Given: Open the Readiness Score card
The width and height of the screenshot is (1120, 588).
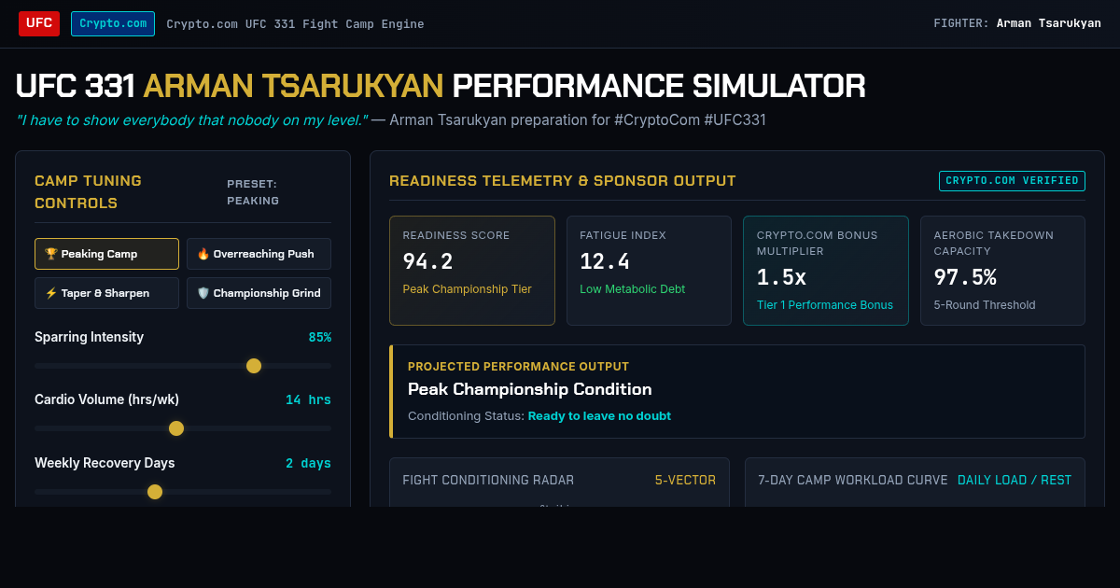Looking at the screenshot, I should point(472,271).
